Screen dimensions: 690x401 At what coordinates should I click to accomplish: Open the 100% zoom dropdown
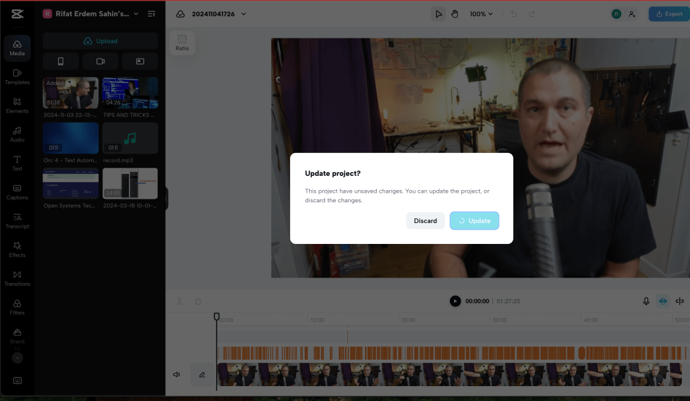[x=481, y=14]
